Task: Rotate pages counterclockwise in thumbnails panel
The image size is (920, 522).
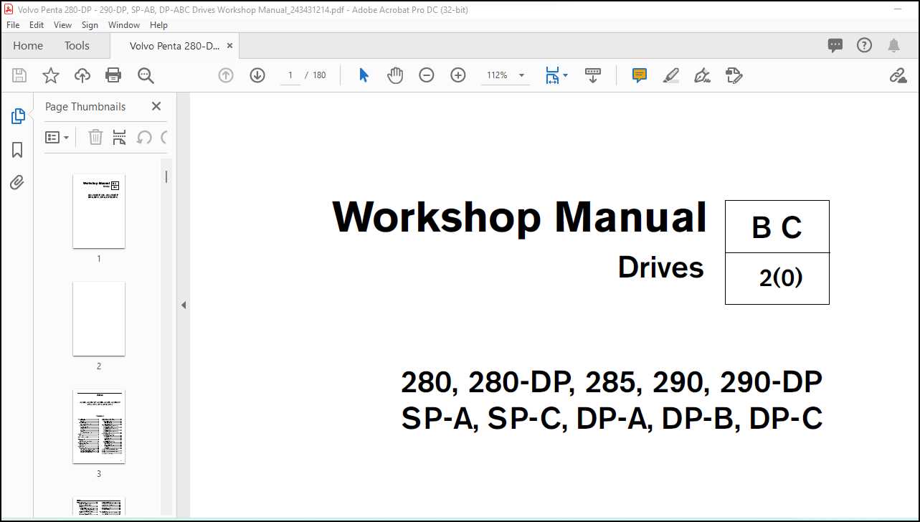Action: click(144, 137)
